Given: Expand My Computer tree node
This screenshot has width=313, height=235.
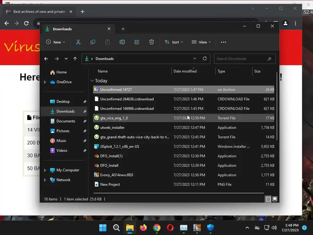Looking at the screenshot, I should [45, 170].
